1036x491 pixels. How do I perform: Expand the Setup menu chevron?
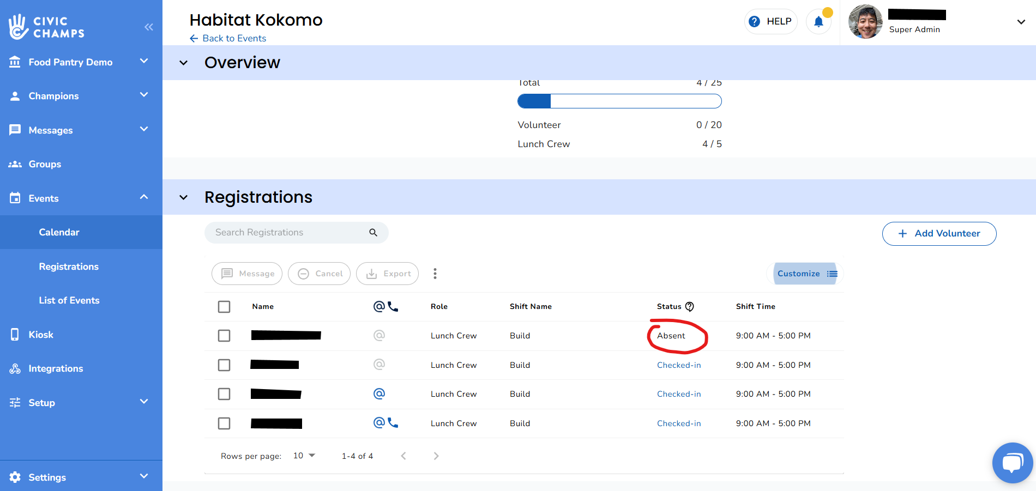coord(144,402)
